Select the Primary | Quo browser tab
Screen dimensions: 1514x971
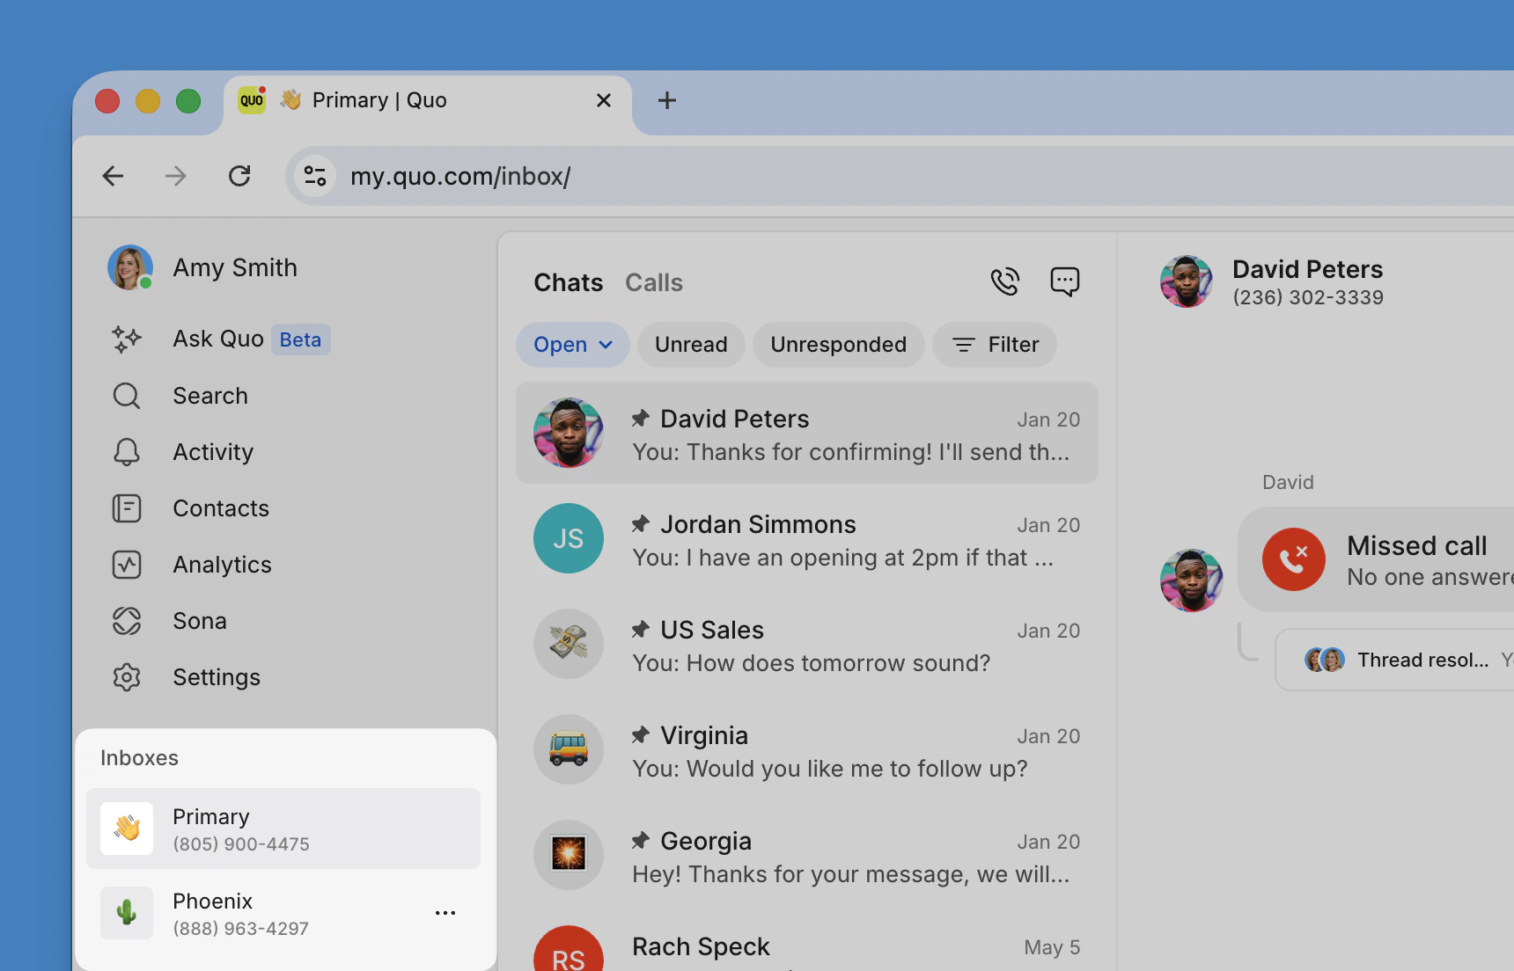428,102
